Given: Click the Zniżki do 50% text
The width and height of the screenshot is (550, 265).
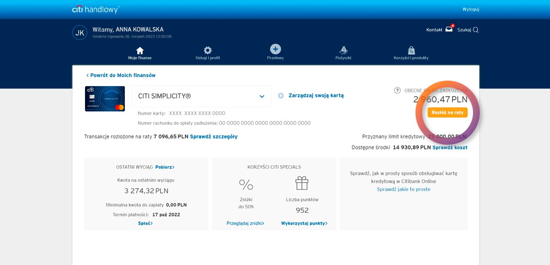Looking at the screenshot, I should pos(246,203).
